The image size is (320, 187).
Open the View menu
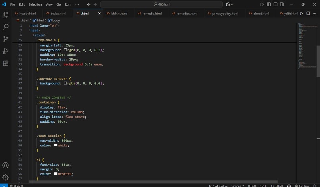49,4
